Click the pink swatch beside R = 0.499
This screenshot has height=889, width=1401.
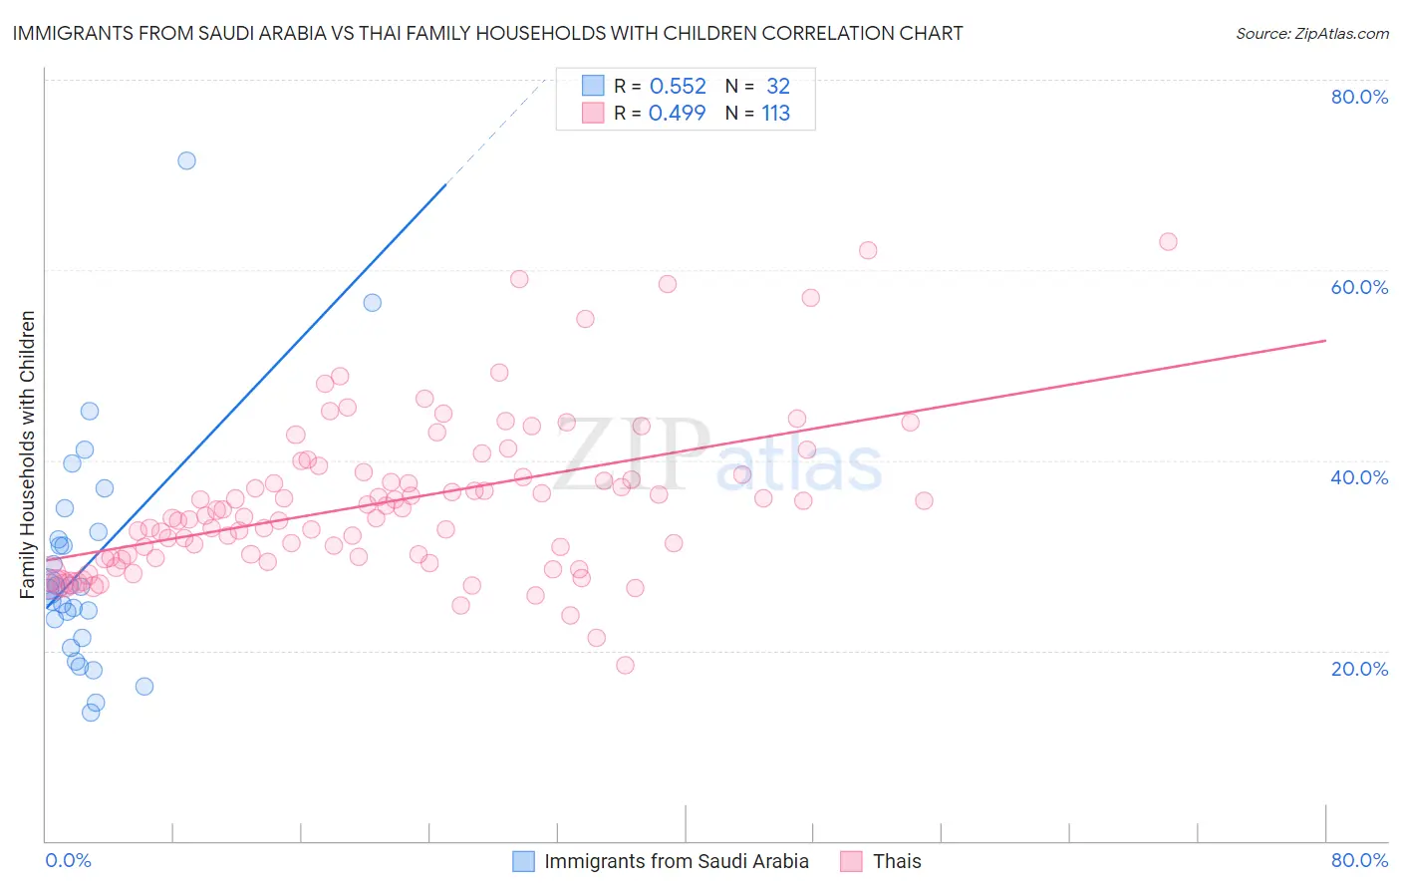point(593,113)
